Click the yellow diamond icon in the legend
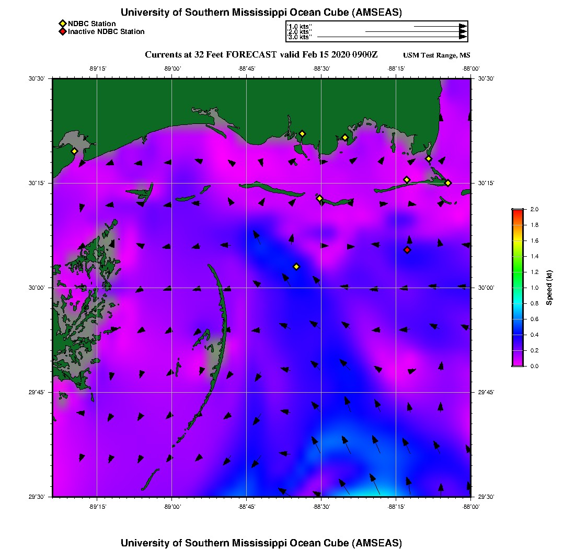This screenshot has height=549, width=575. 62,24
